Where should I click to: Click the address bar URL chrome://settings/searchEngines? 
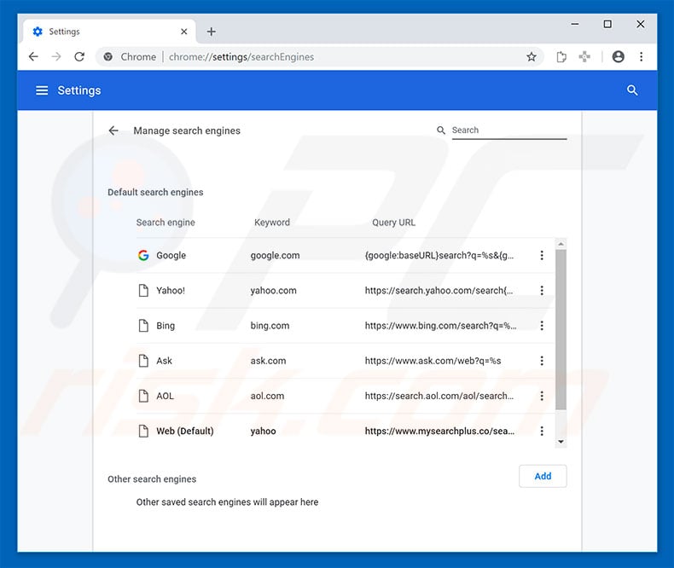coord(241,56)
